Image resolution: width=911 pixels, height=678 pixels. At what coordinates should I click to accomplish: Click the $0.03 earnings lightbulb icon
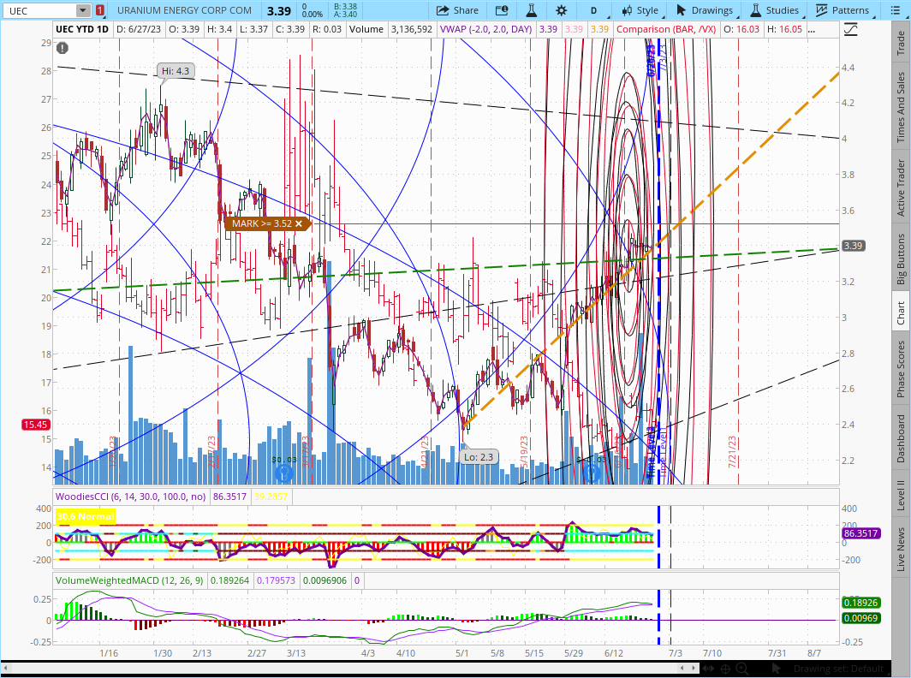click(x=283, y=473)
